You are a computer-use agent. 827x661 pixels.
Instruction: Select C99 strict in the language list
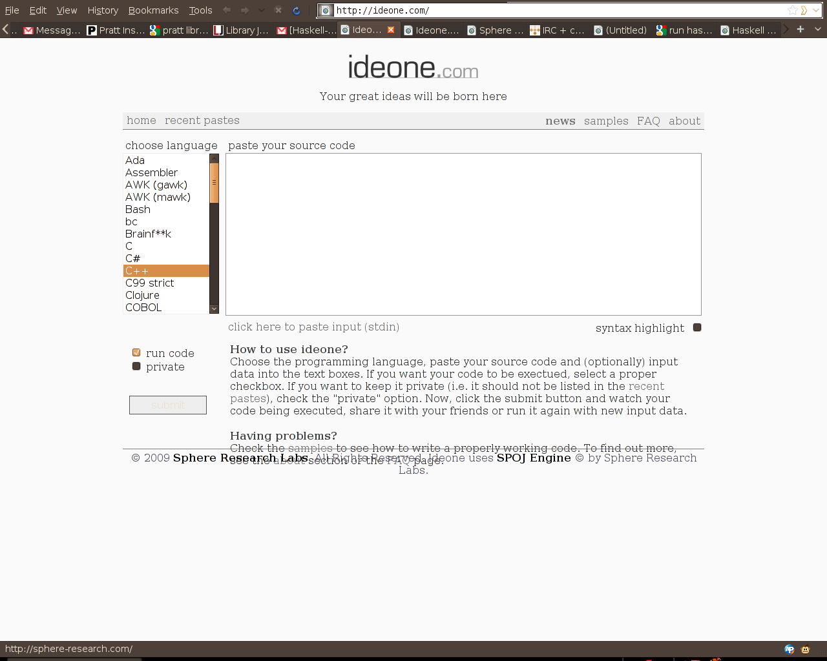[166, 283]
